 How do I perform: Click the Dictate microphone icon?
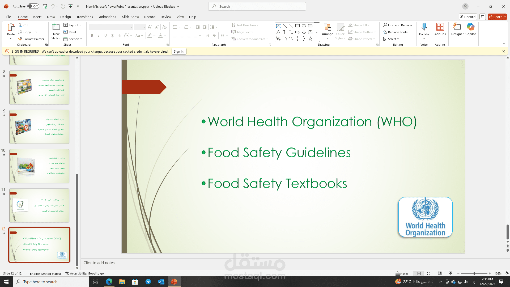coord(424,27)
